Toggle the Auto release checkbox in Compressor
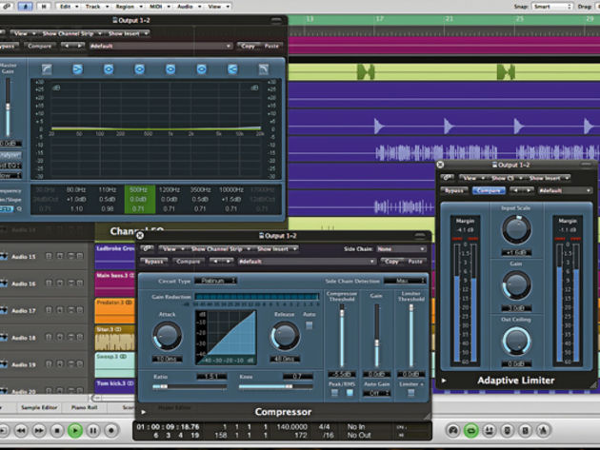 [x=309, y=325]
